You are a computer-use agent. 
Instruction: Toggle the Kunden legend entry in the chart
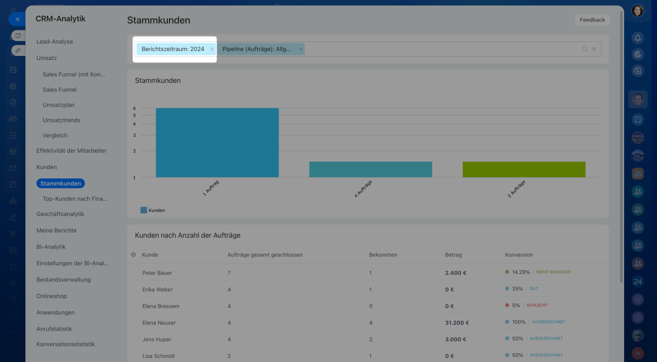point(153,210)
